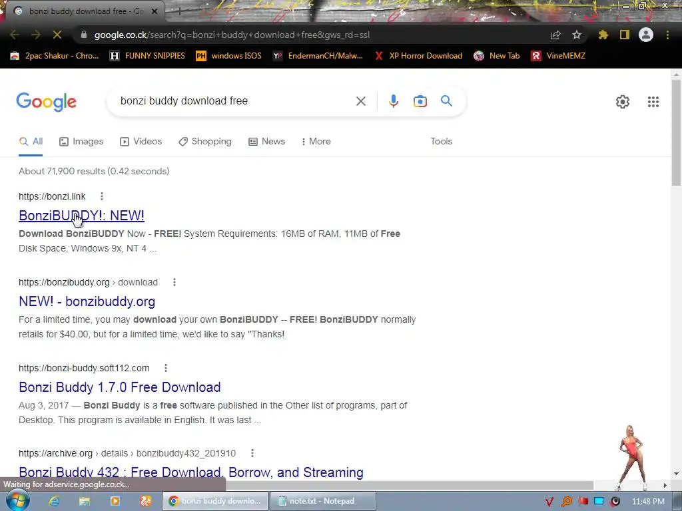Viewport: 682px width, 511px height.
Task: Open Chrome three-dot menu
Action: coord(667,35)
